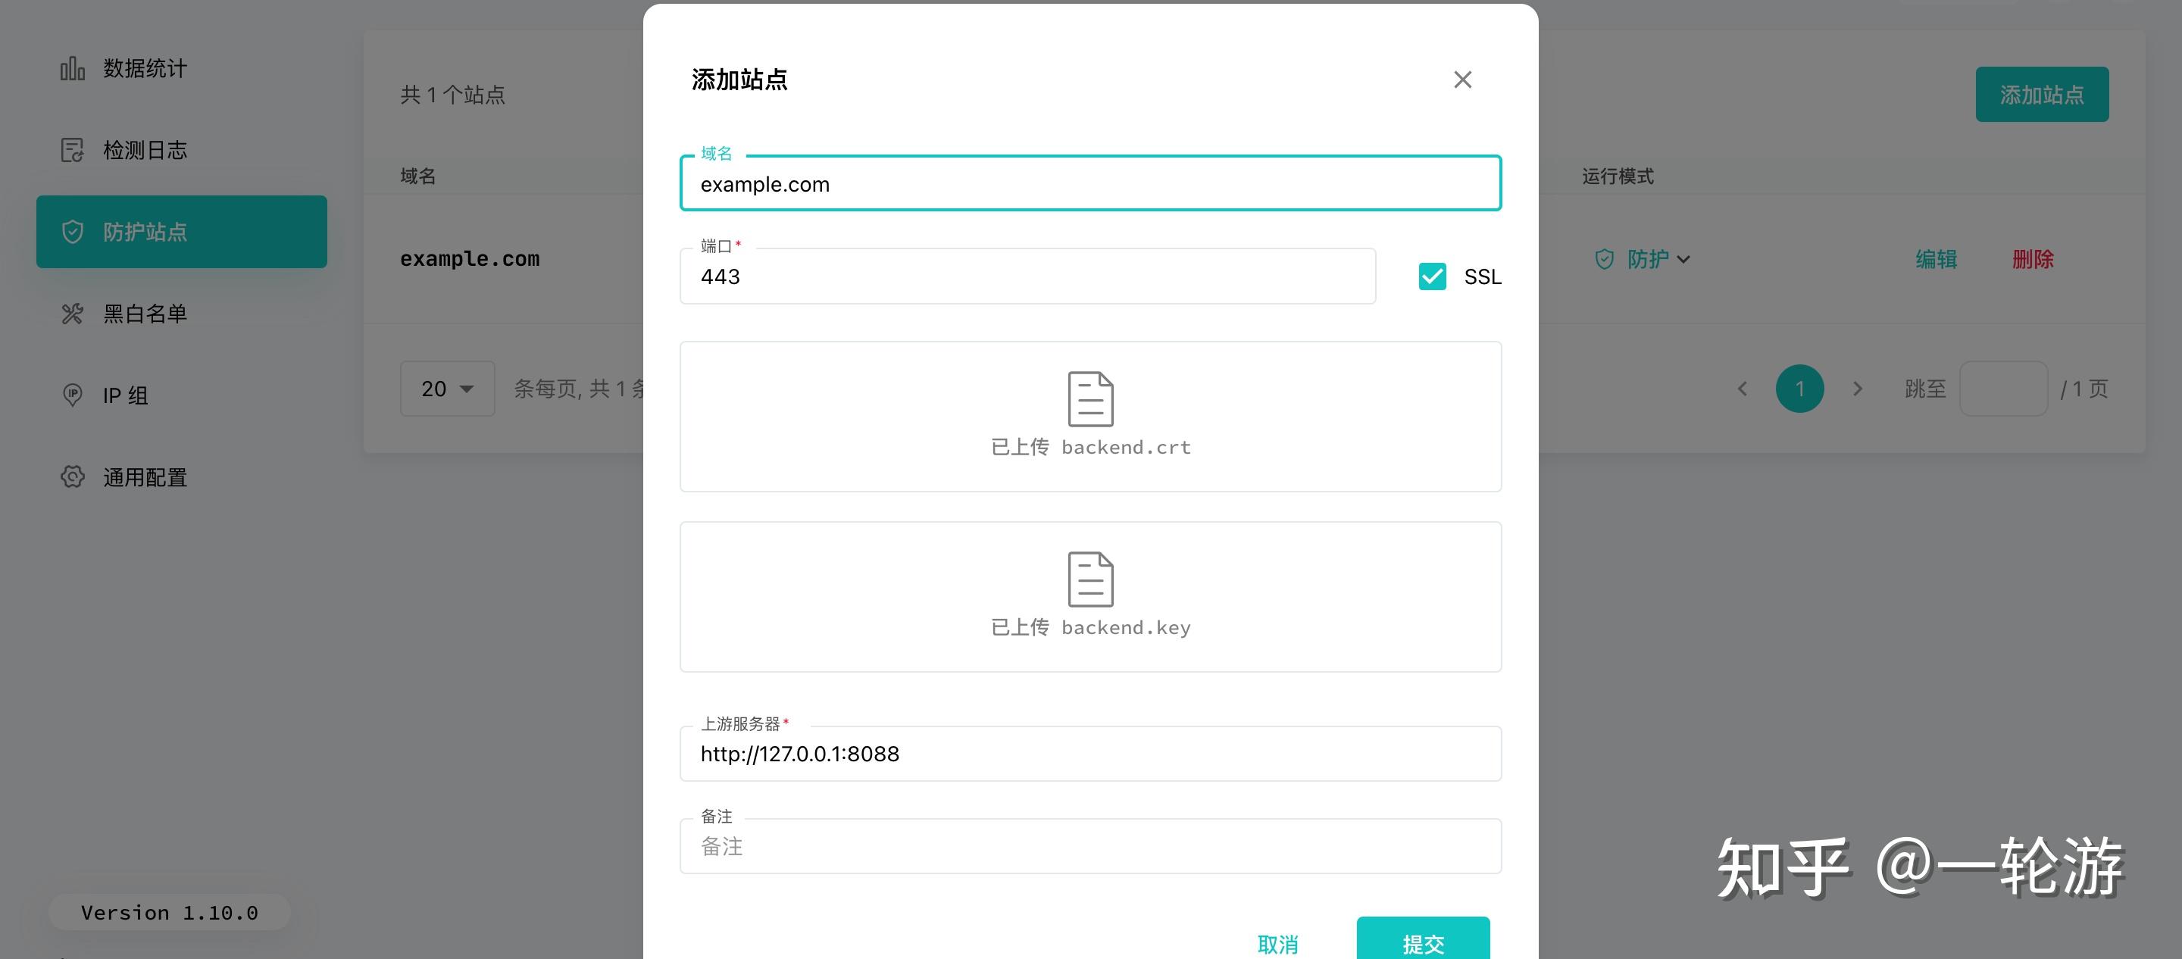Open the 编辑 link for example.com
The height and width of the screenshot is (959, 2182).
point(1937,259)
